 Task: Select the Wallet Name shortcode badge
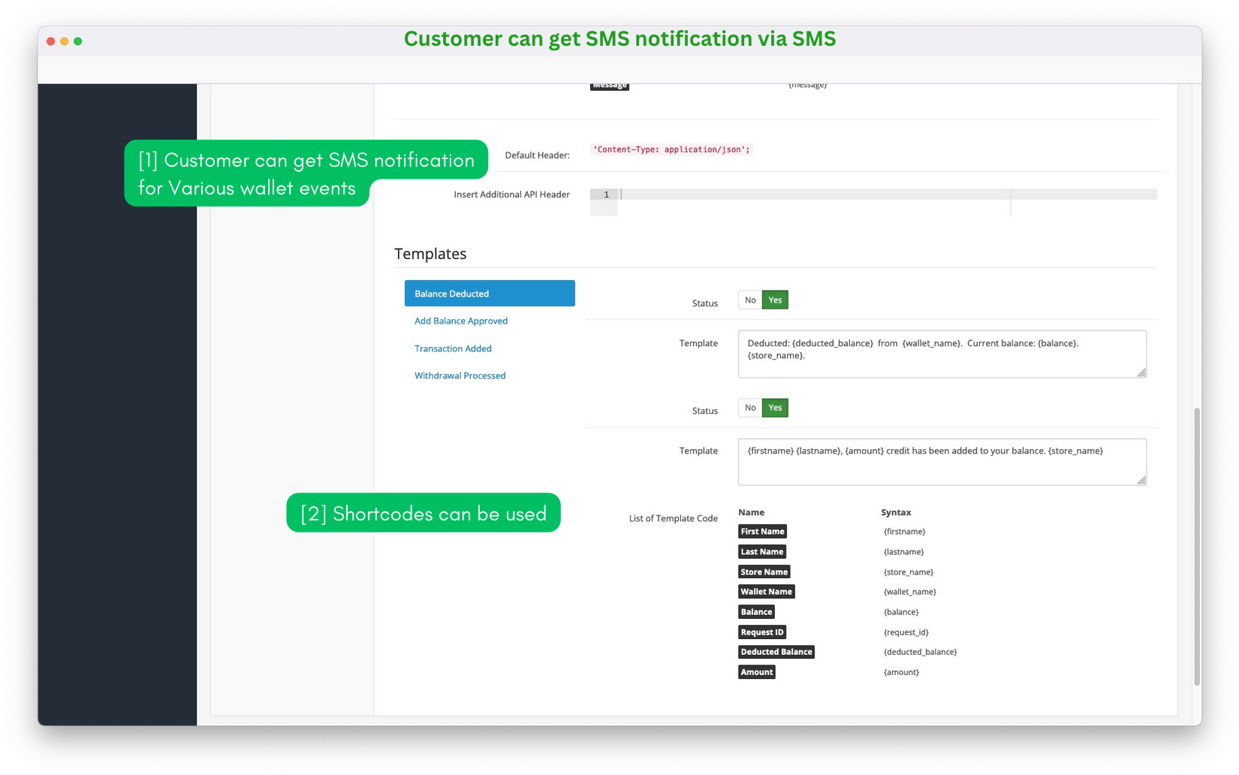766,591
